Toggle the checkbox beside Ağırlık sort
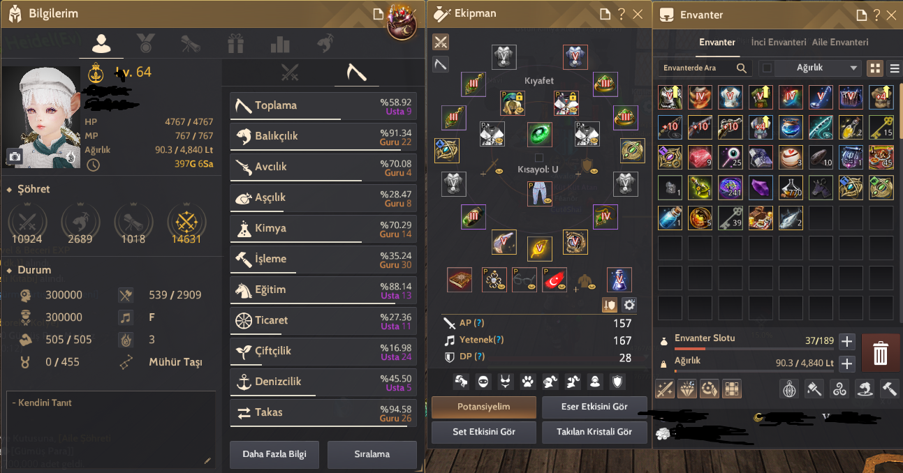903x473 pixels. click(x=768, y=68)
